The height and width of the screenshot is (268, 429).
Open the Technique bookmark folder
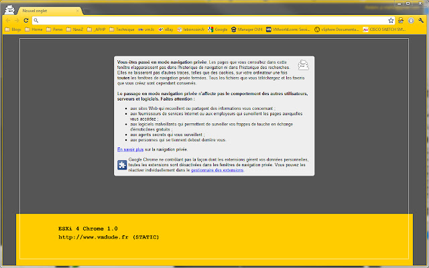(x=121, y=29)
